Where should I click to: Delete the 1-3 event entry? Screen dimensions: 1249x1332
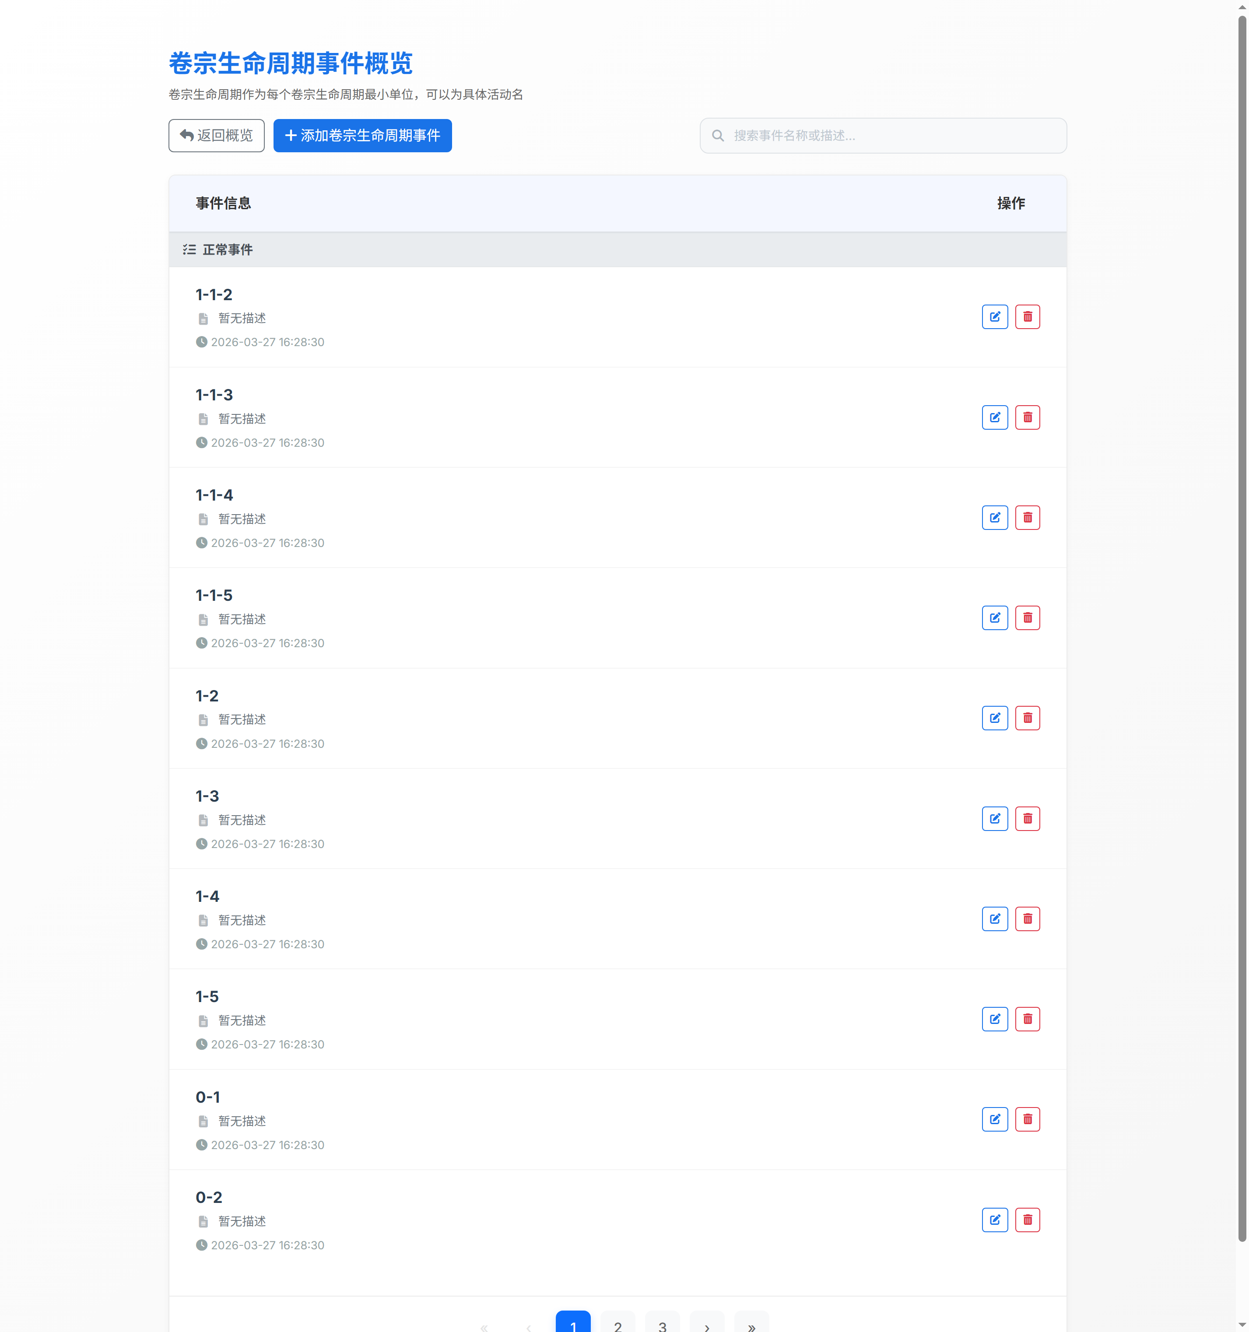coord(1027,819)
